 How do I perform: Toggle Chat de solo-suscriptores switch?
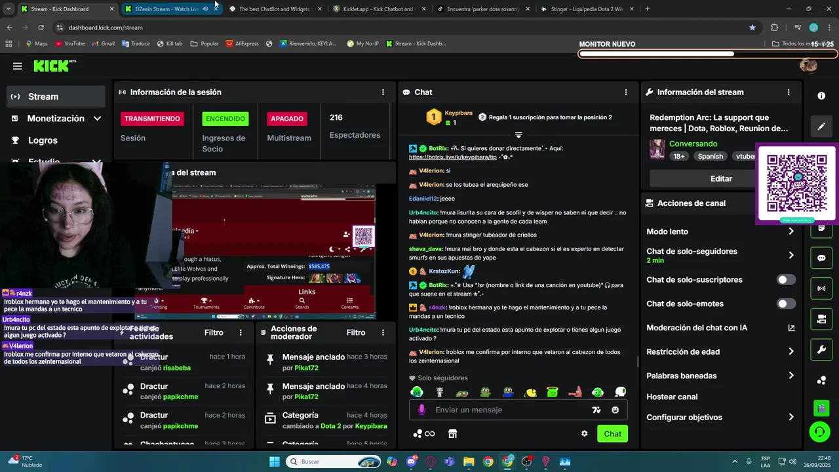[786, 280]
